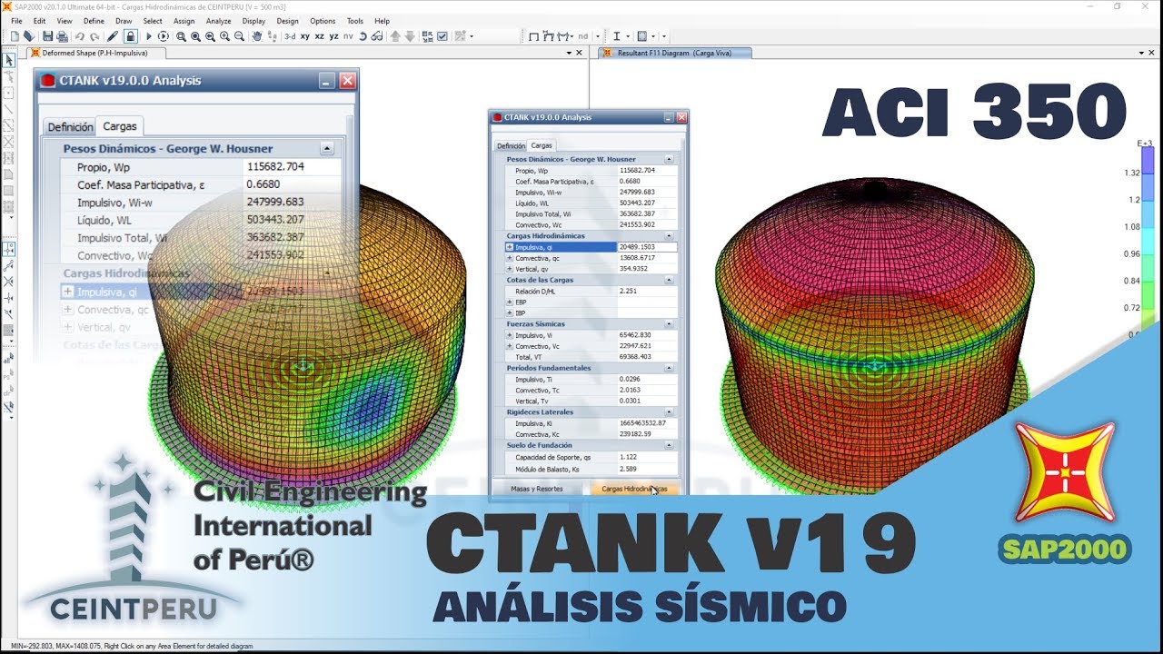Viewport: 1163px width, 654px height.
Task: Select the pointer tool in left toolbar
Action: tap(9, 60)
